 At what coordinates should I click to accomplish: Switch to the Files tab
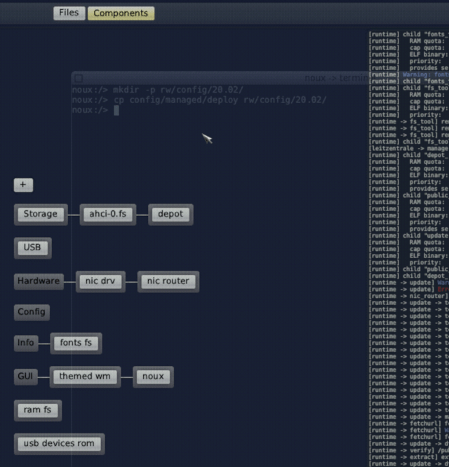coord(69,13)
